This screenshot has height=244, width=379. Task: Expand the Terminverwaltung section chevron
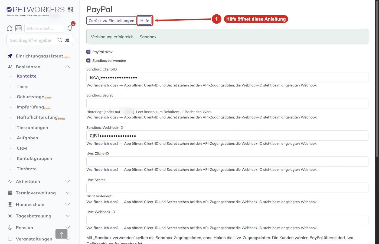pos(68,193)
